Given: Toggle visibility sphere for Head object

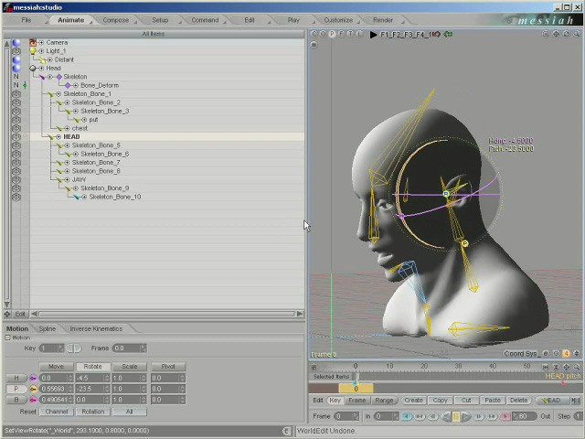Looking at the screenshot, I should coord(16,69).
